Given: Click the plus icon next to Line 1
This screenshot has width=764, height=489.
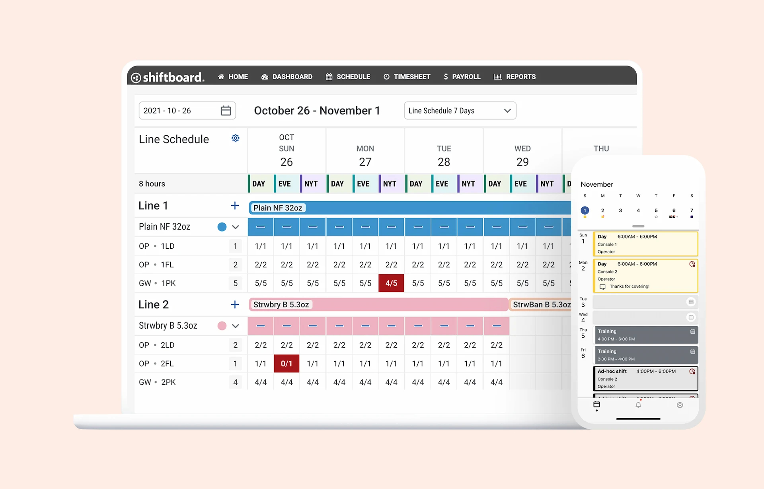Looking at the screenshot, I should [x=235, y=206].
